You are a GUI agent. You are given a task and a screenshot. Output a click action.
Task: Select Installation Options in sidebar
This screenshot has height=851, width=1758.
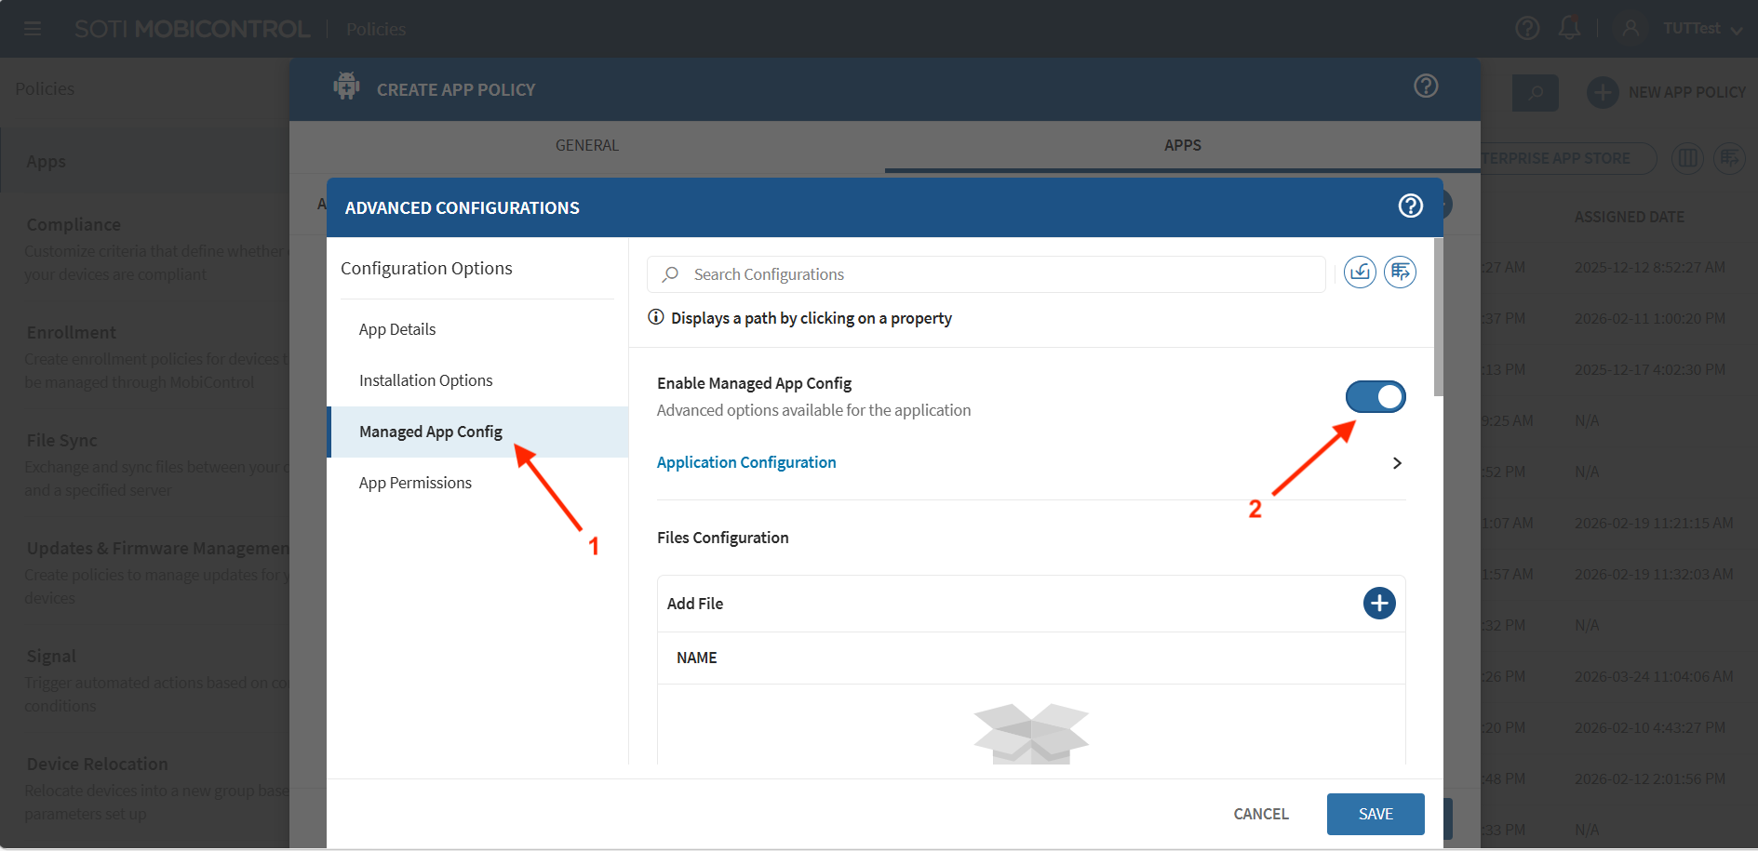point(425,380)
